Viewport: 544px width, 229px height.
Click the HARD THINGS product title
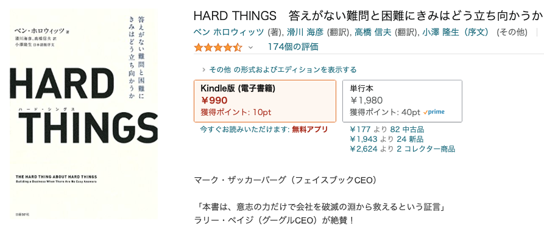(369, 16)
